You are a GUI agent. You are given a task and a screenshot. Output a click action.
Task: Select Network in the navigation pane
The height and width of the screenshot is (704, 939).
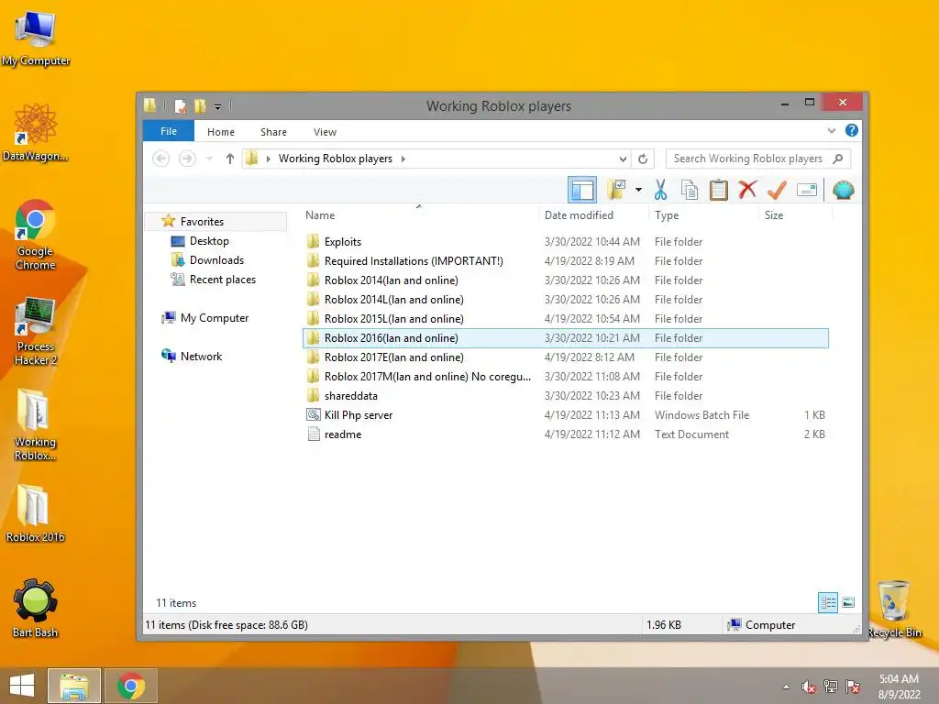pyautogui.click(x=201, y=357)
